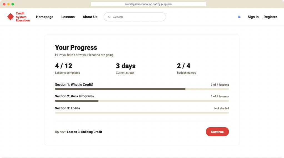Open the Homepage nav item
The height and width of the screenshot is (158, 284).
click(x=44, y=17)
